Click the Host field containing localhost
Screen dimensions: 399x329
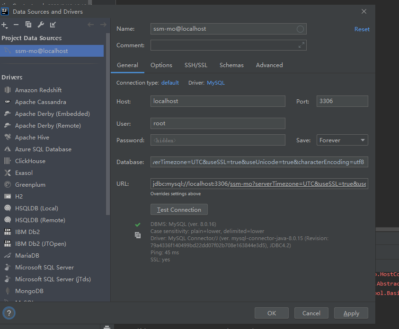[x=218, y=101]
